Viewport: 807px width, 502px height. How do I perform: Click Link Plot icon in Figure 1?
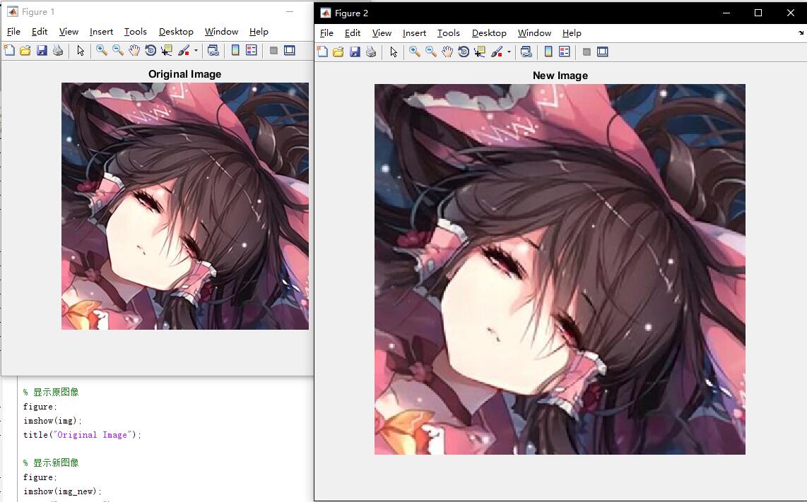click(x=213, y=50)
